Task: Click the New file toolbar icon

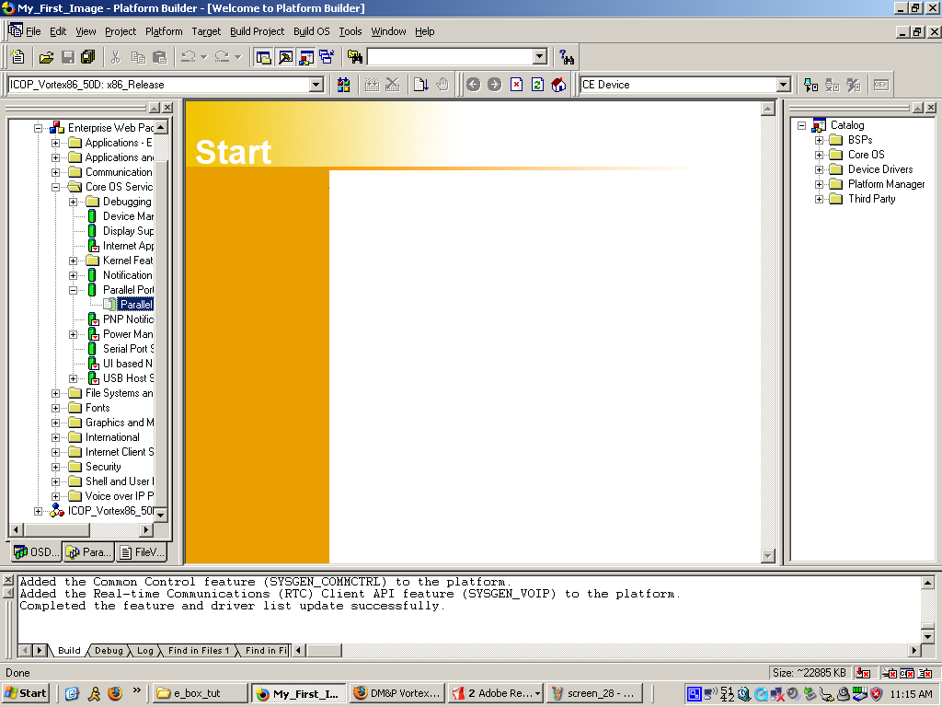Action: [17, 57]
